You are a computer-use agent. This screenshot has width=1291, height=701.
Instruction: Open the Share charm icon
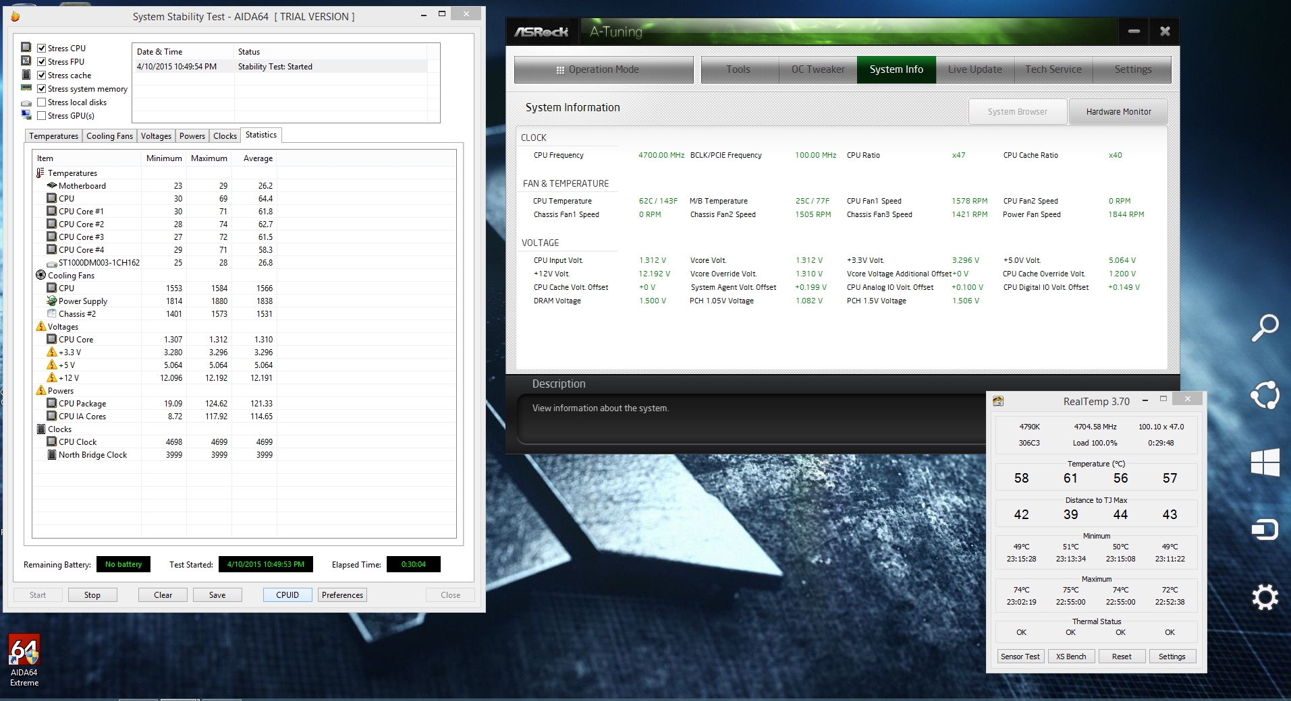[x=1265, y=395]
